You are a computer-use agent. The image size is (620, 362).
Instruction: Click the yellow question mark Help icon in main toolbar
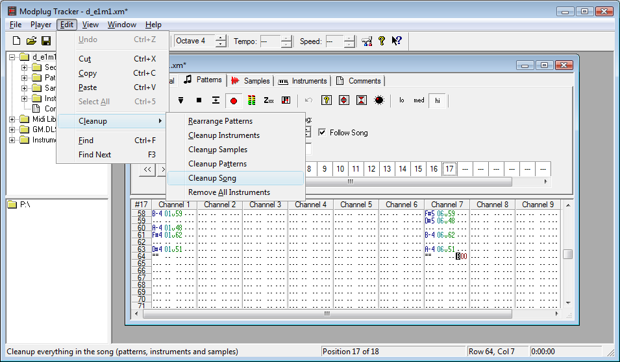382,41
